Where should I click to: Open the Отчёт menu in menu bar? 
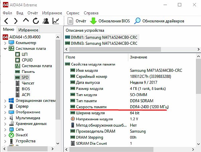[32, 13]
